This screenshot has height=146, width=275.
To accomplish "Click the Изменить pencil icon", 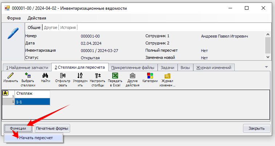I will (x=11, y=76).
